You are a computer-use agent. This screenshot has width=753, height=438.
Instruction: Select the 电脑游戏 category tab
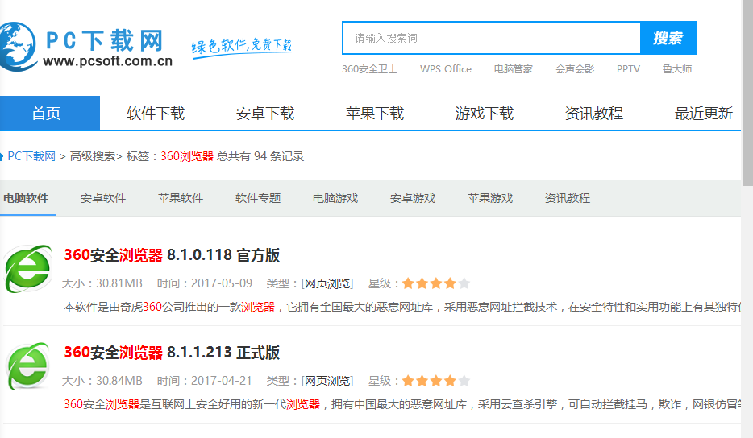click(335, 198)
